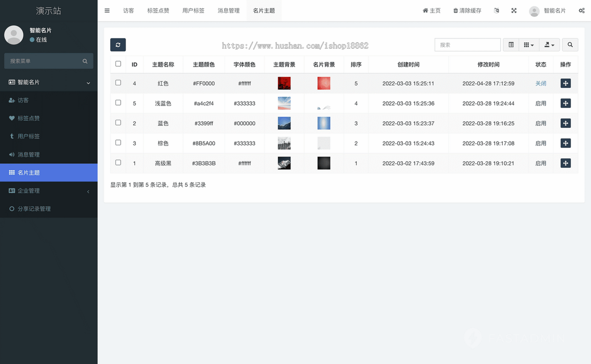
Task: Click the refresh icon above the table
Action: pyautogui.click(x=118, y=44)
